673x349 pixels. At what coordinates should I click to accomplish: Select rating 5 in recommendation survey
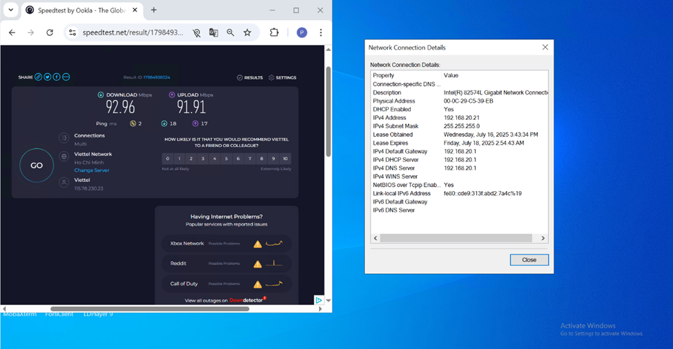point(226,159)
